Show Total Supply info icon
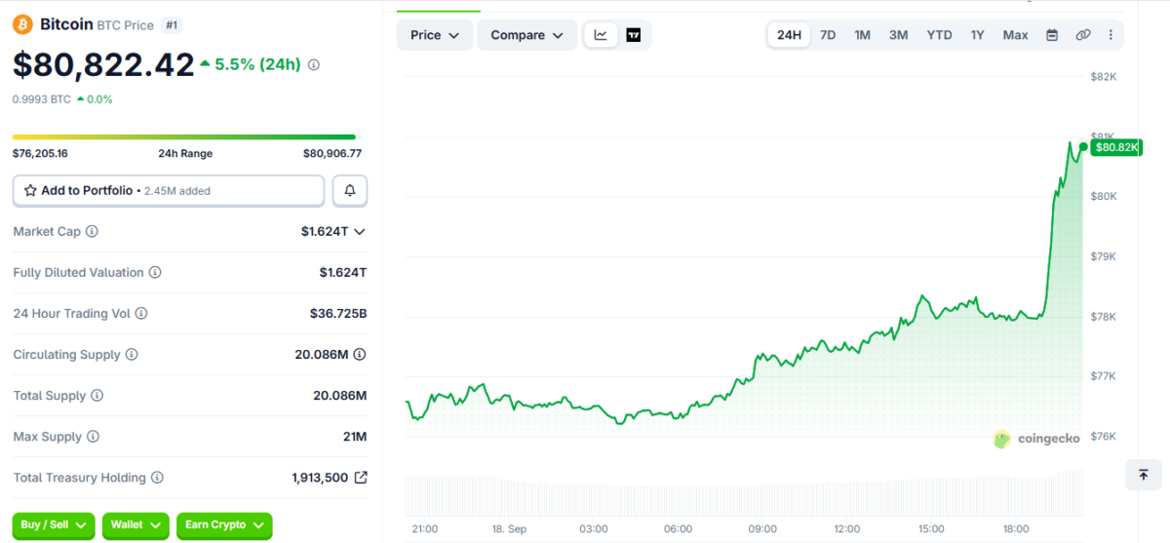Image resolution: width=1170 pixels, height=543 pixels. [97, 396]
